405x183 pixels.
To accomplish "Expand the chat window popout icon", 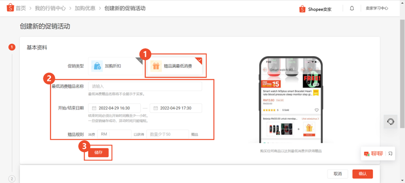I will tap(390, 153).
